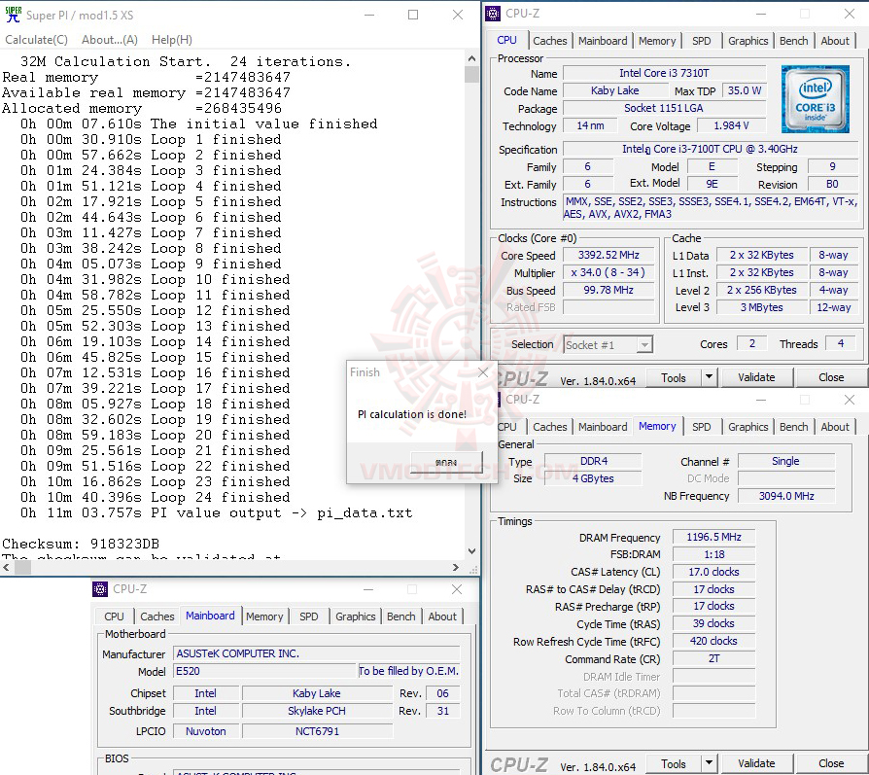
Task: Click the down arrow of Super PI vertical scrollbar
Action: (471, 551)
